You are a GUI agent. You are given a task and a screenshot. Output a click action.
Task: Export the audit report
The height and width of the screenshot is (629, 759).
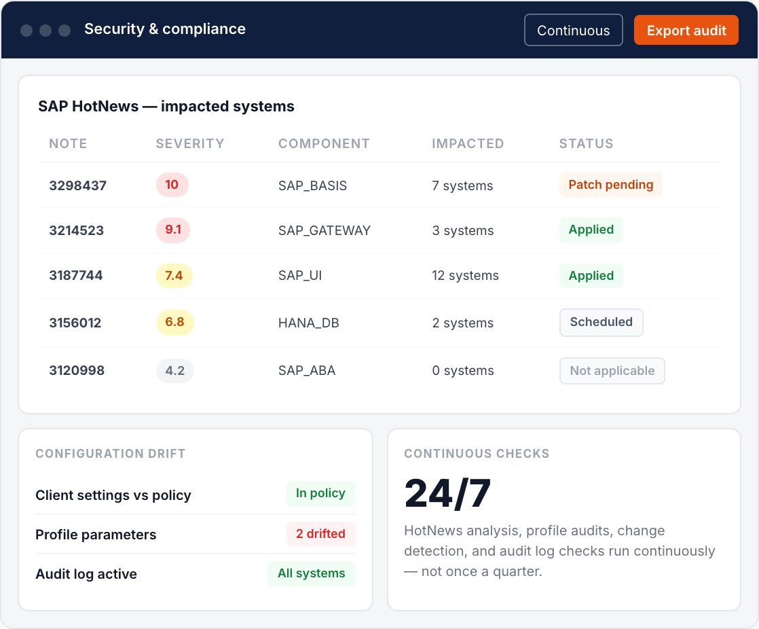tap(686, 30)
